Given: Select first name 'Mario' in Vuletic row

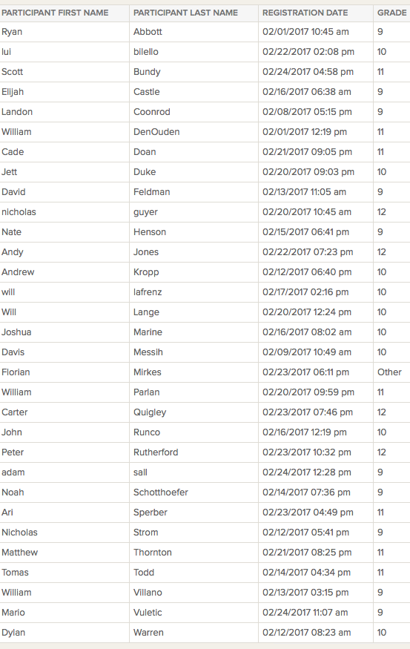Looking at the screenshot, I should 13,613.
